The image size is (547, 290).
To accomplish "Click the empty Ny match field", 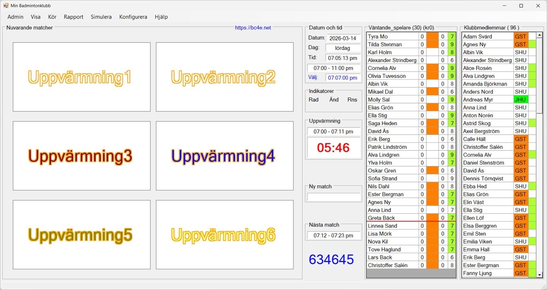I will (334, 197).
